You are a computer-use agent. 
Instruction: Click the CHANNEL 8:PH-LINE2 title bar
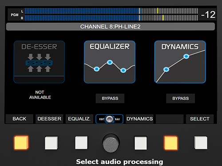pyautogui.click(x=111, y=27)
